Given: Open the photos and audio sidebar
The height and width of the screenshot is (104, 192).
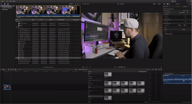Looking at the screenshot, I should (x=5, y=4).
